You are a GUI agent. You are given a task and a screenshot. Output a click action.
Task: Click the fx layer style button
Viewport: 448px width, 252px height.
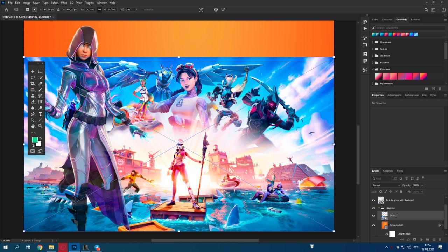coord(408,240)
